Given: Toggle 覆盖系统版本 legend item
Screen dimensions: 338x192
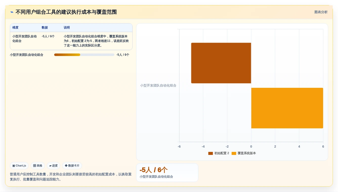Looking at the screenshot, I should coord(244,153).
